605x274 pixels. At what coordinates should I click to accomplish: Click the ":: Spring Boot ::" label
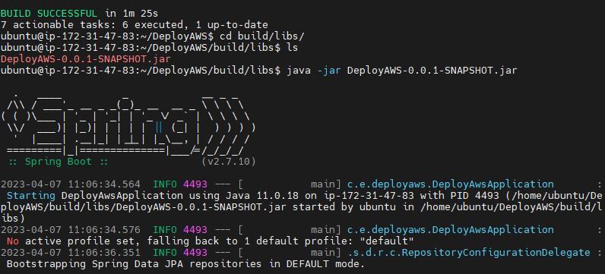click(59, 162)
